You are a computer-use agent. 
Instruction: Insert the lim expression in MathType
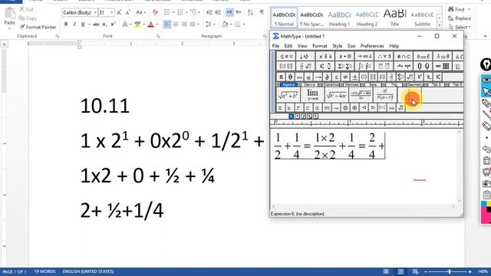pyautogui.click(x=312, y=95)
